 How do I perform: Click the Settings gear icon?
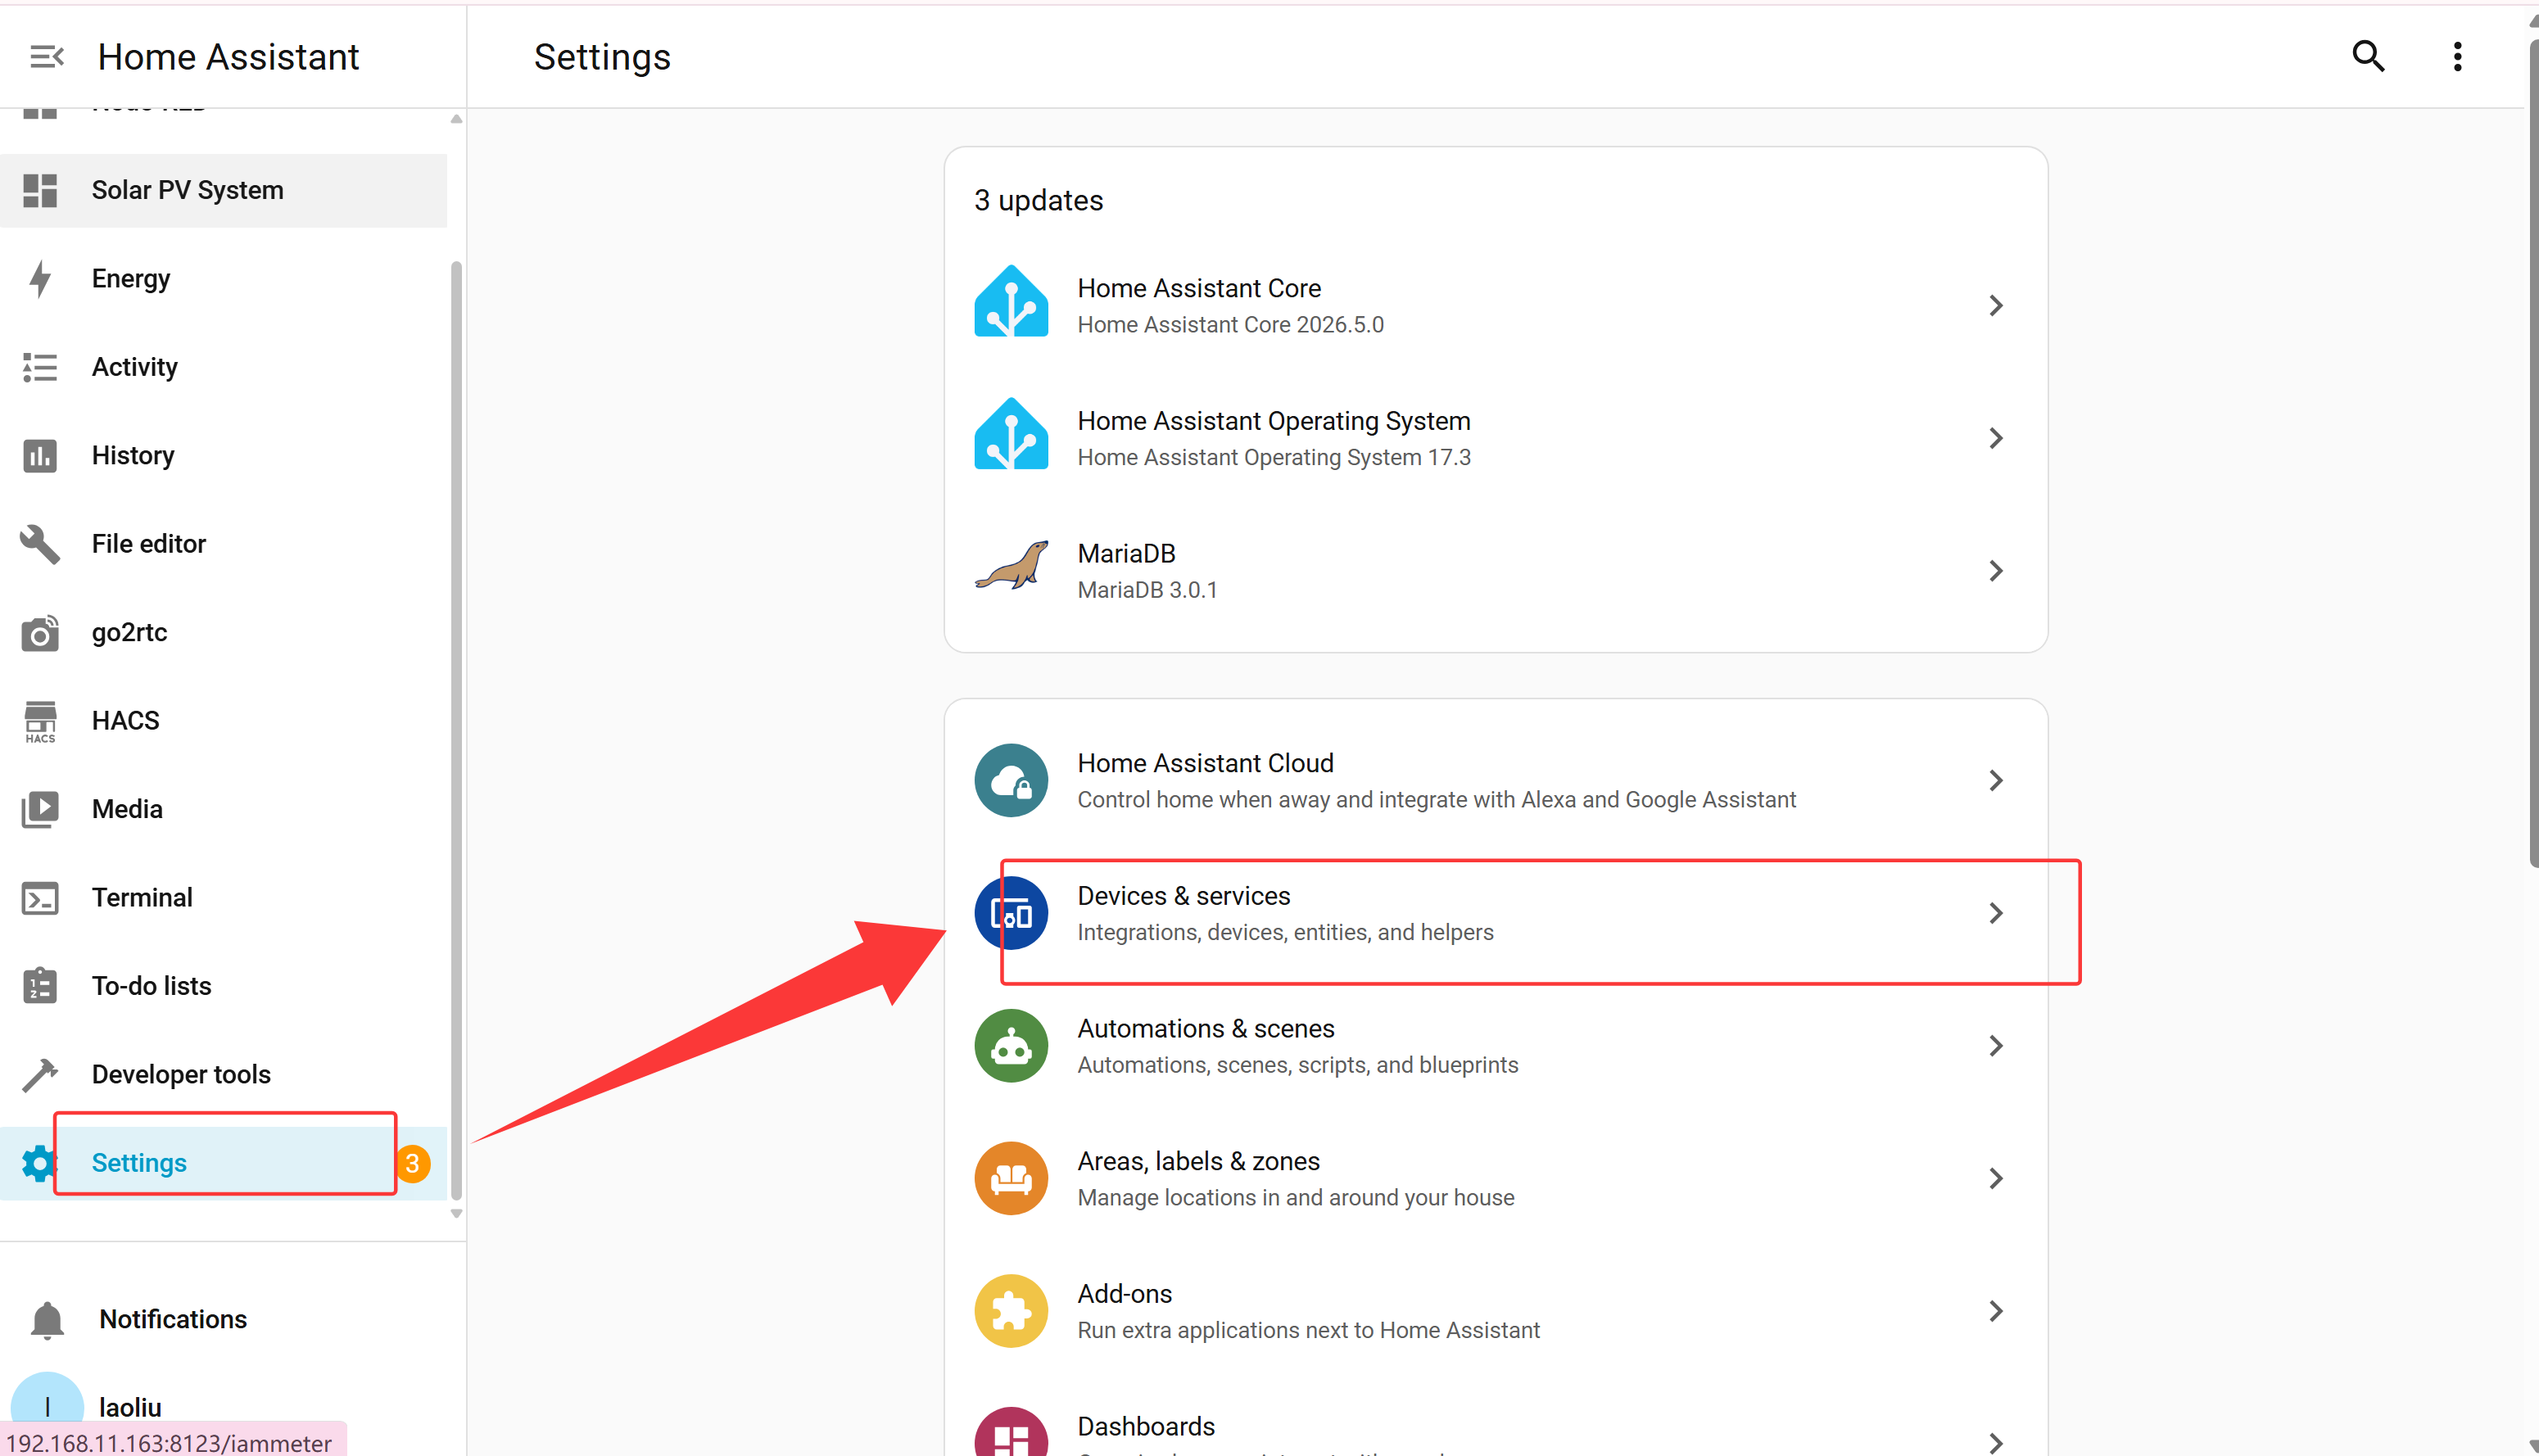click(x=40, y=1163)
